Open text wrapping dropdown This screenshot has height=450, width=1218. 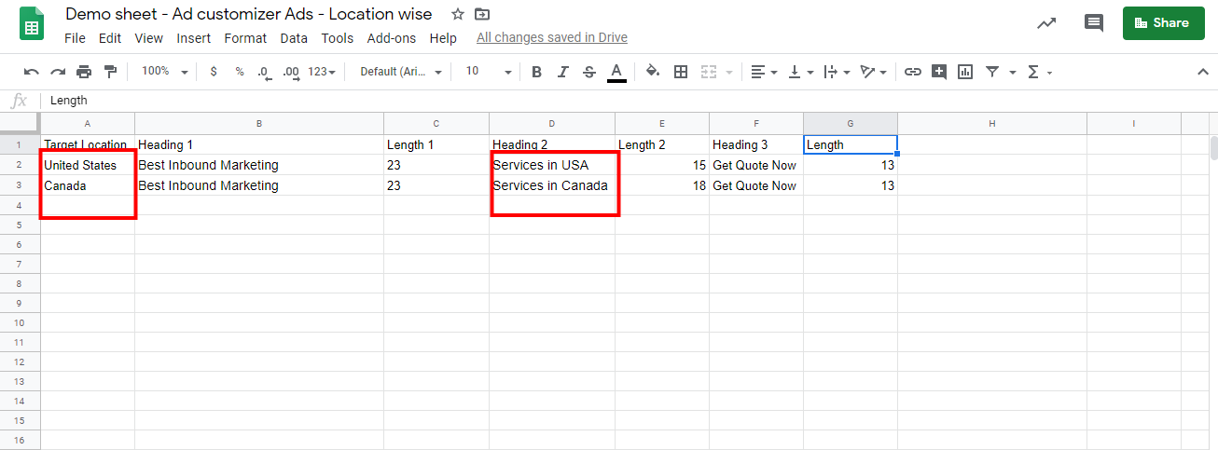click(837, 72)
